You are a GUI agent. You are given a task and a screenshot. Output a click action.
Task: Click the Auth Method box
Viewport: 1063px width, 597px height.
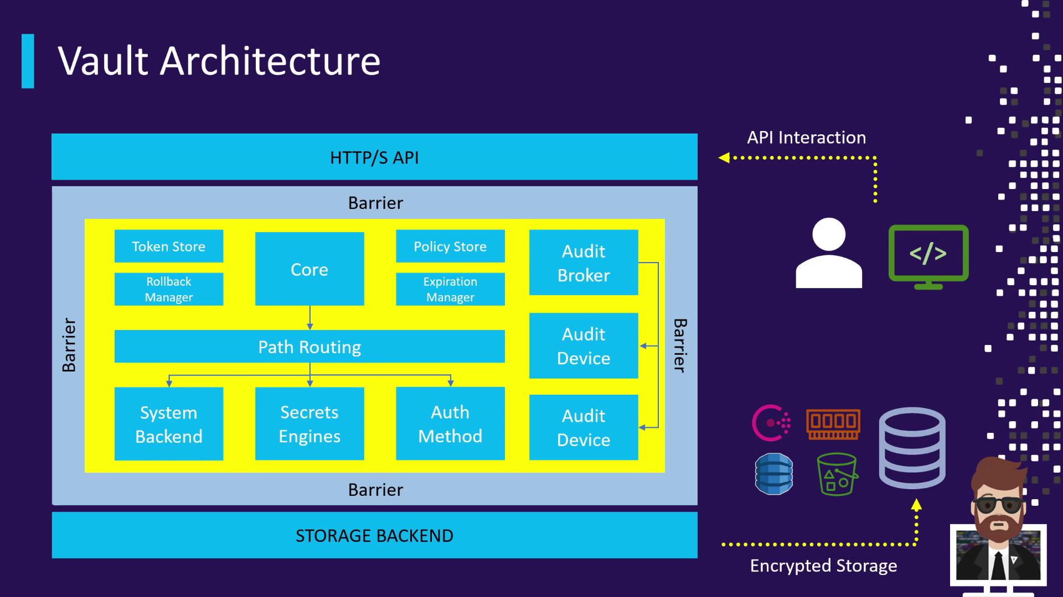tap(450, 424)
